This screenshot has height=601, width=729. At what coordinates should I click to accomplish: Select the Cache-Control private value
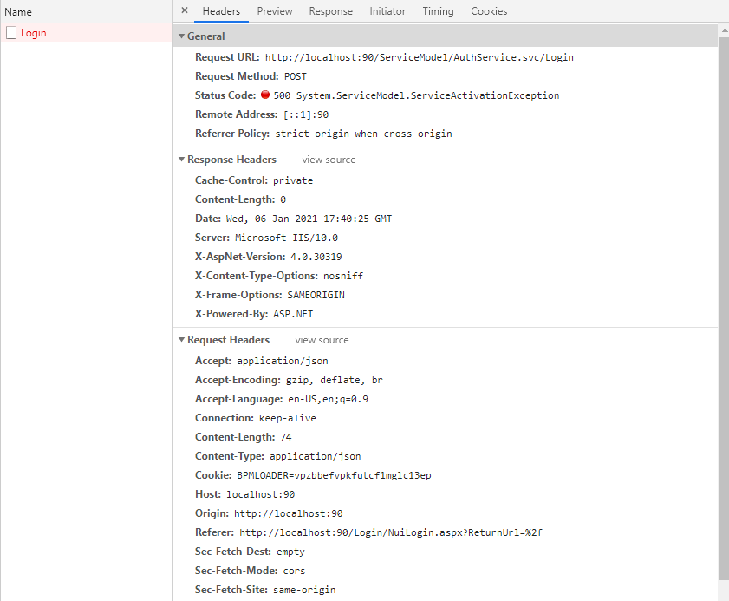point(293,181)
